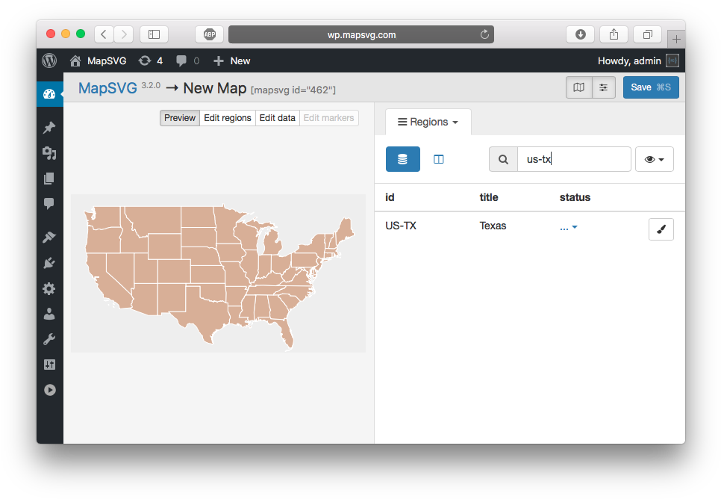The image size is (721, 499).
Task: Click the MapSVG title link
Action: coord(107,88)
